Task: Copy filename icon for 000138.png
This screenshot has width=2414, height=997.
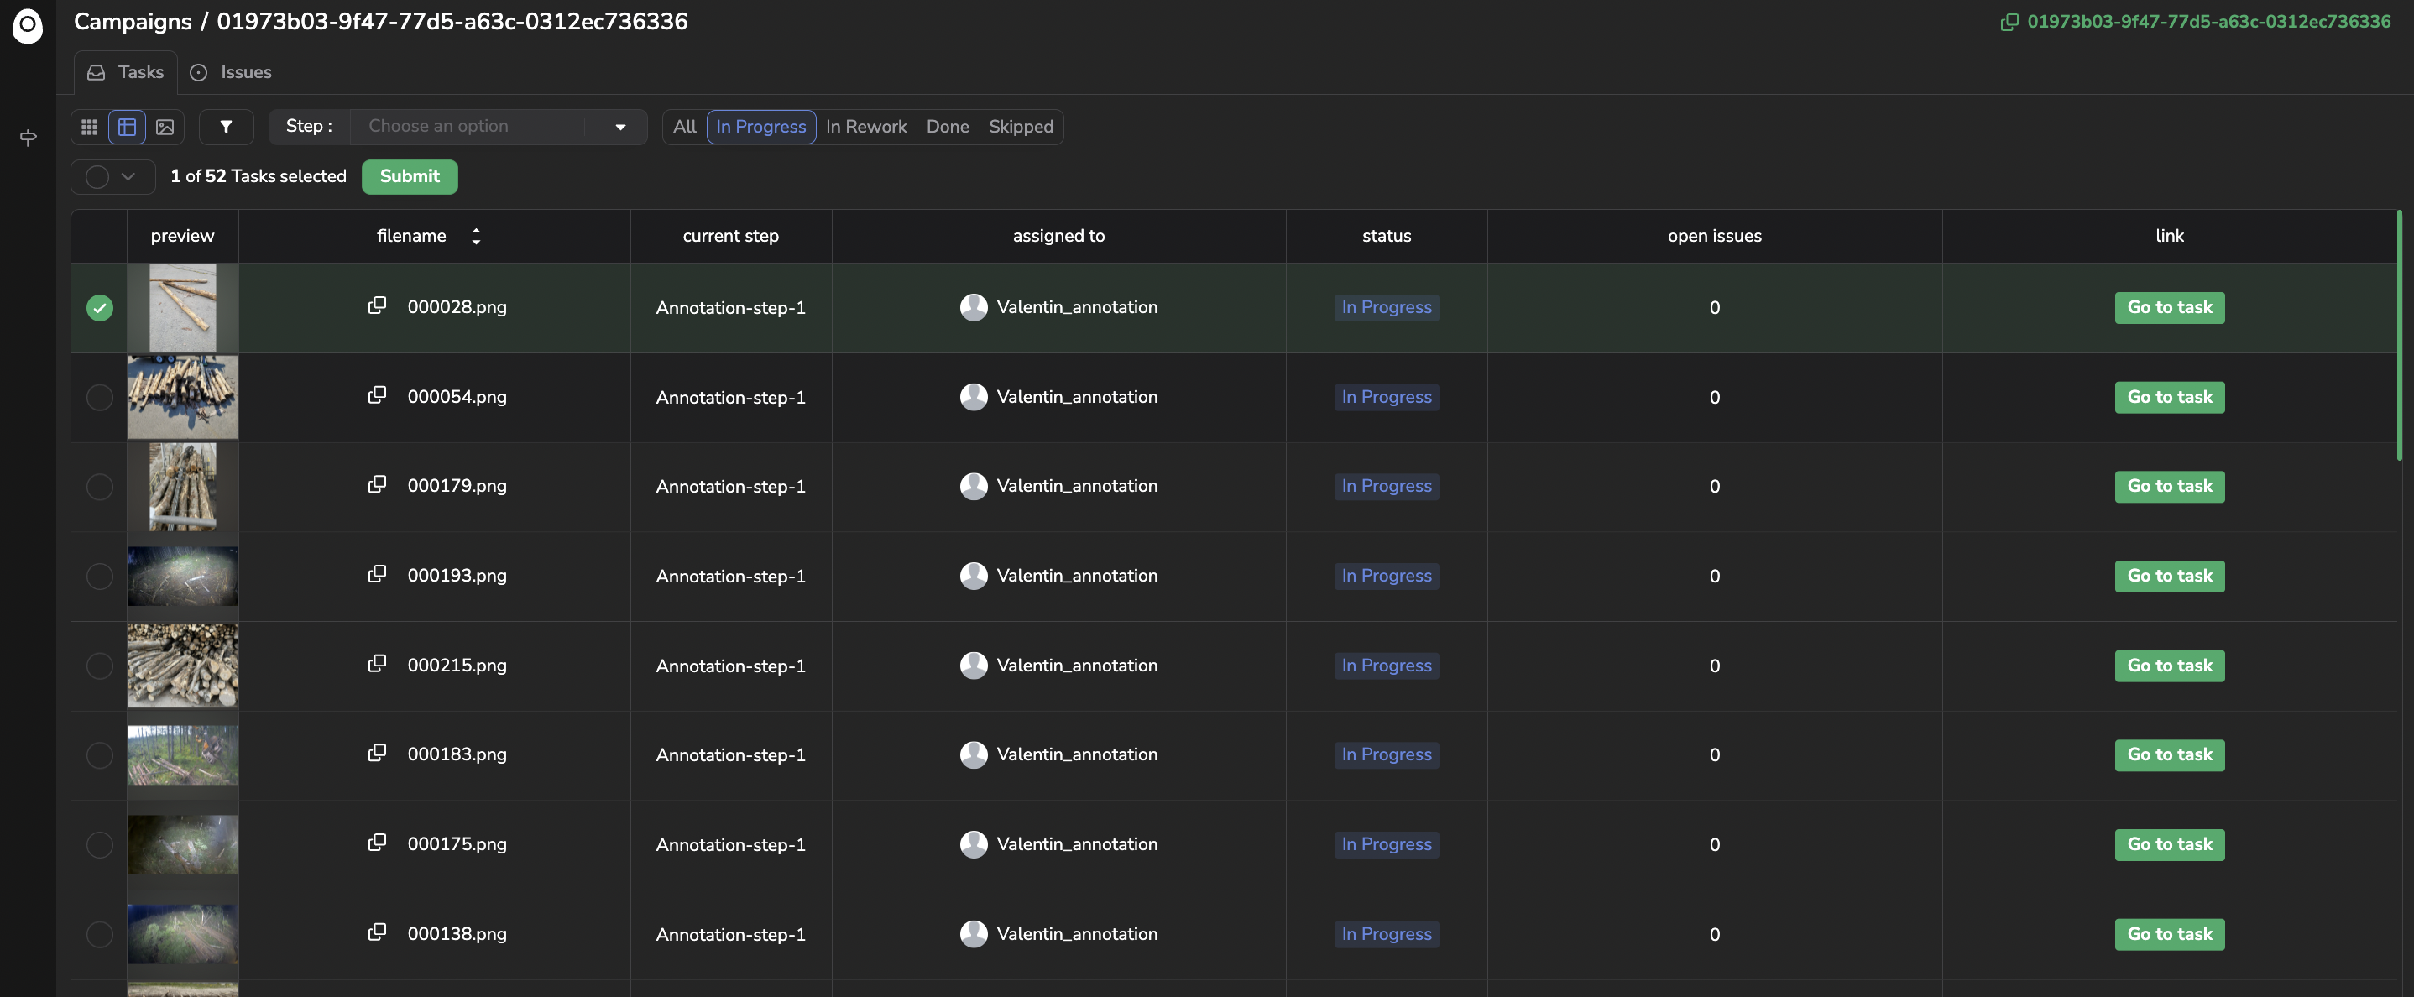Action: pyautogui.click(x=377, y=932)
